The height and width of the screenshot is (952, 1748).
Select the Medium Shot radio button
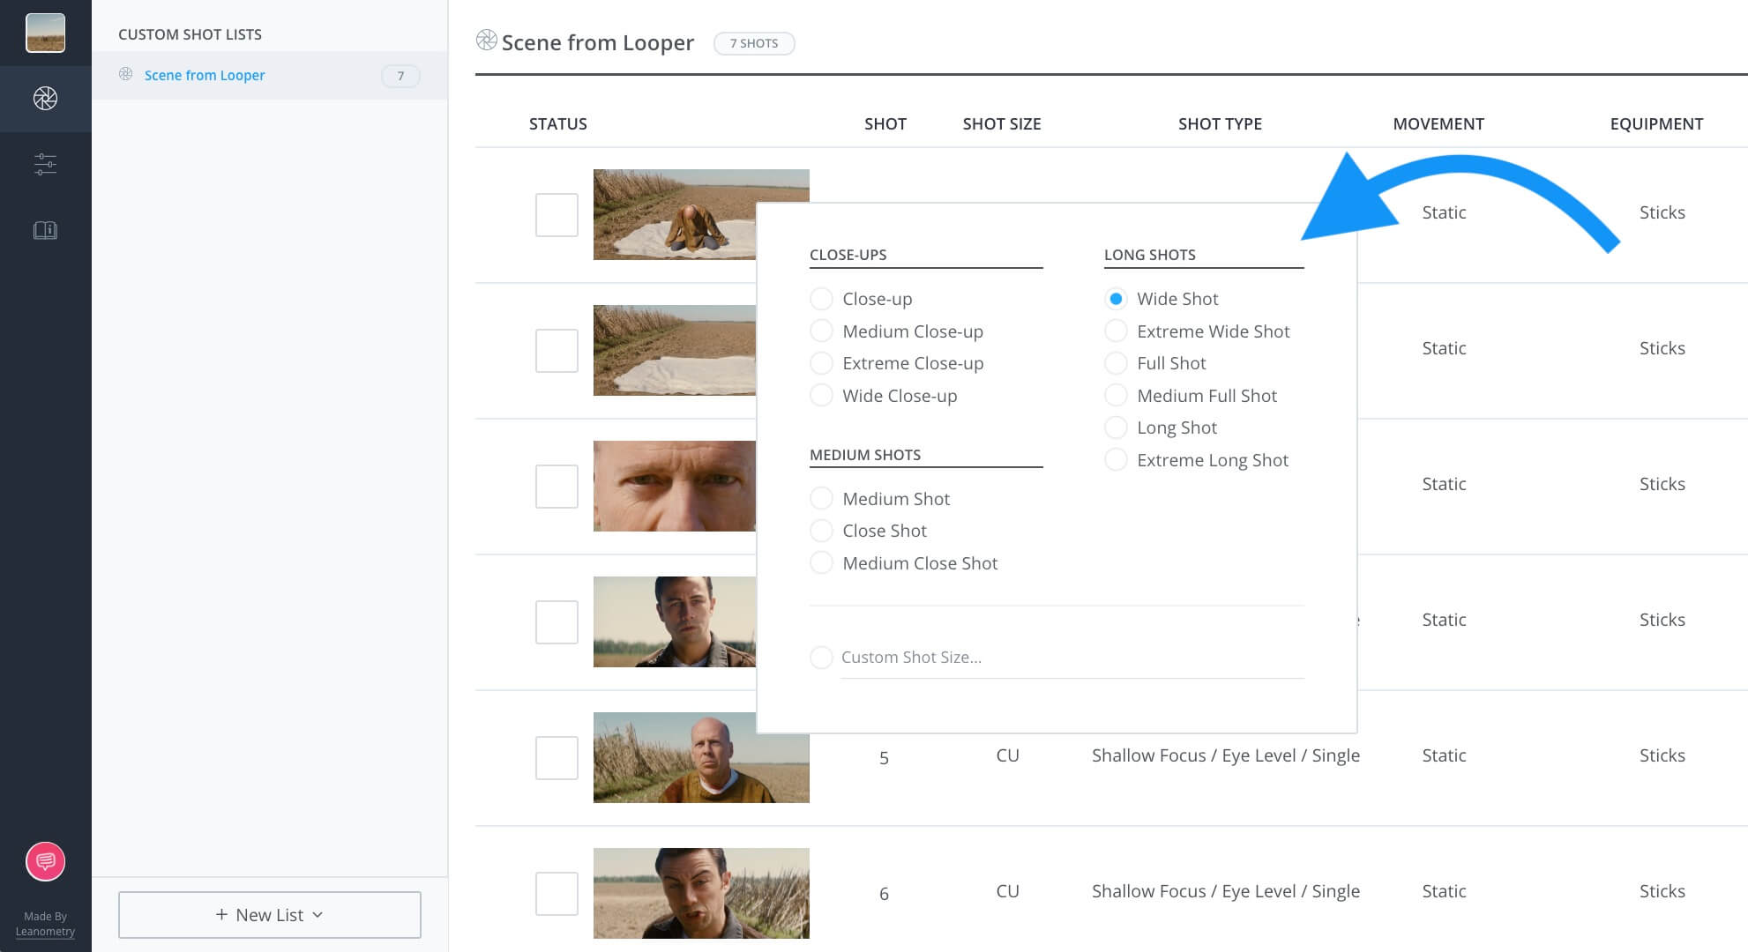point(821,498)
